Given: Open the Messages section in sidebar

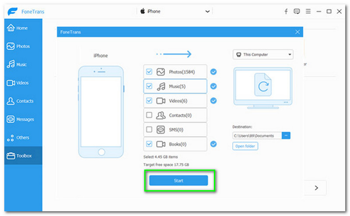Looking at the screenshot, I should point(23,119).
